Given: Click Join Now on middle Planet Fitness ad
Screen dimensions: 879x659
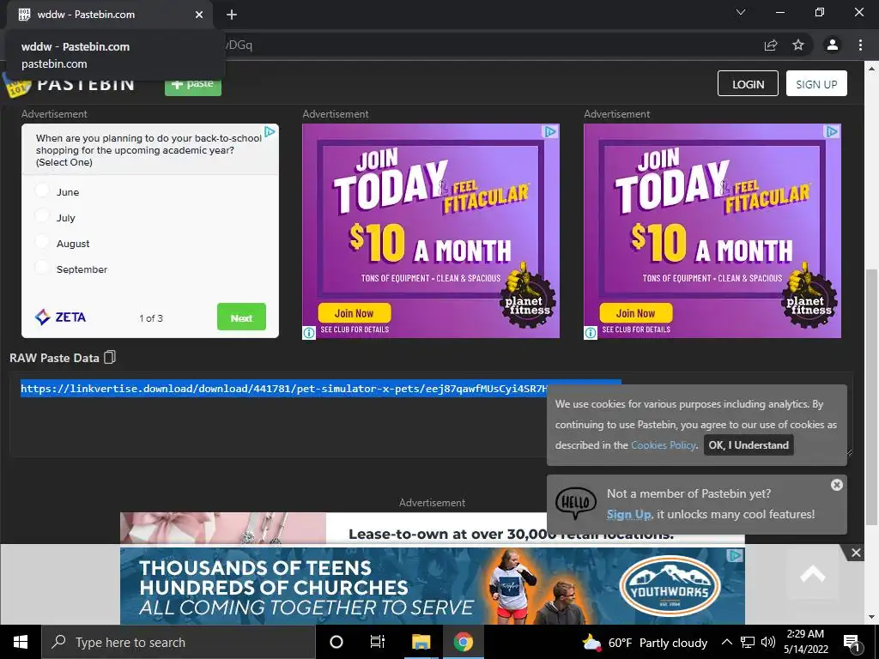Looking at the screenshot, I should click(x=355, y=313).
